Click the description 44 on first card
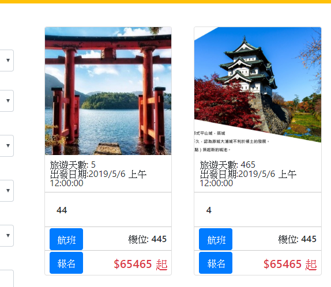Image resolution: width=331 pixels, height=287 pixels. [x=62, y=210]
